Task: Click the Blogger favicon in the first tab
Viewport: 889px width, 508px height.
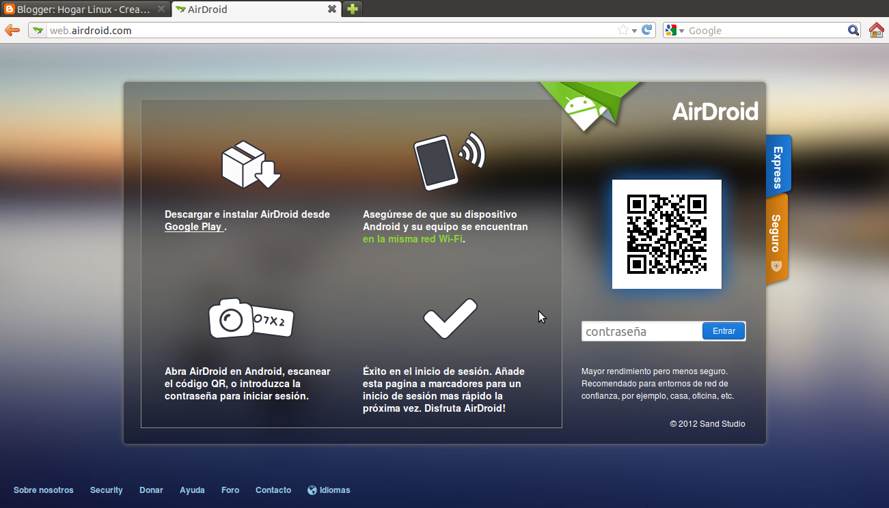Action: (9, 10)
